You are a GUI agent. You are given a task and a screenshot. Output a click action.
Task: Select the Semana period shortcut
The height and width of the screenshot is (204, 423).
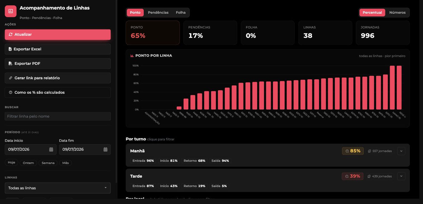(x=48, y=163)
